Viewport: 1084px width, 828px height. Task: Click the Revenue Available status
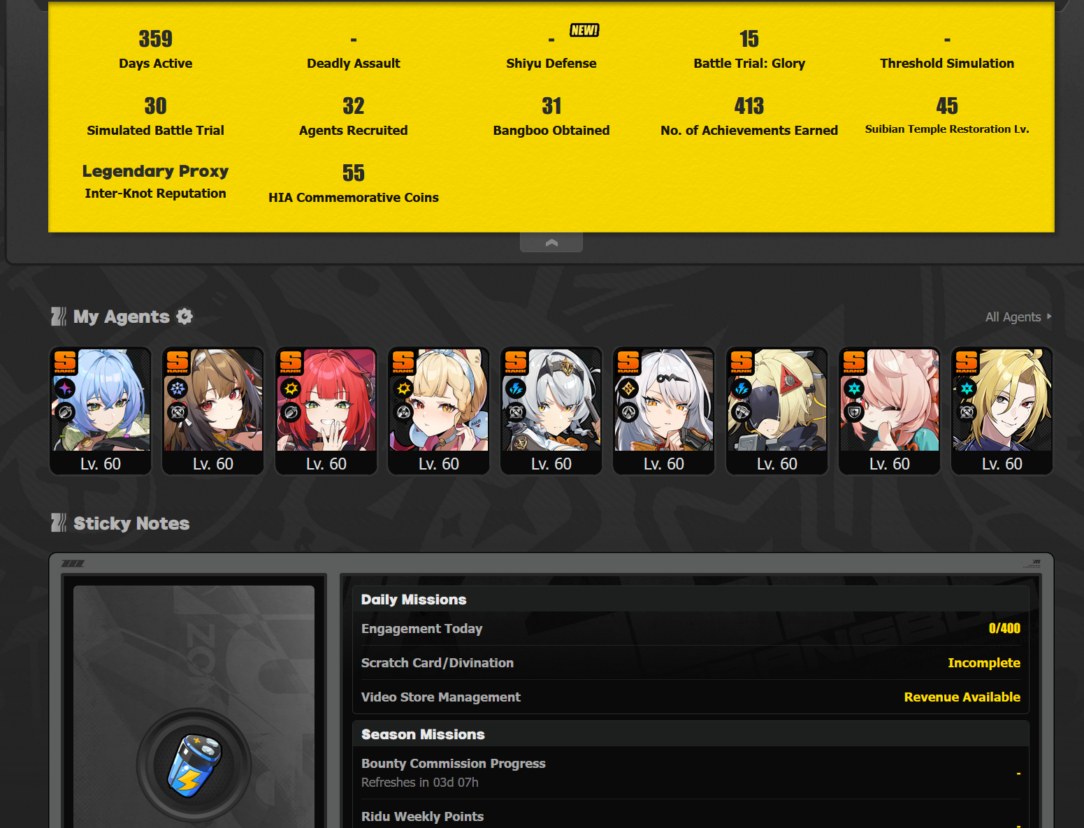click(x=962, y=697)
